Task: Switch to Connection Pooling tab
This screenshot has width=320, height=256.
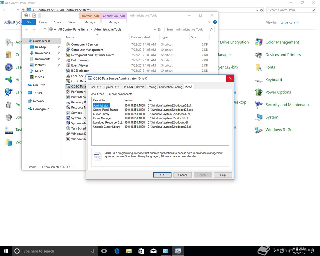Action: [x=170, y=87]
